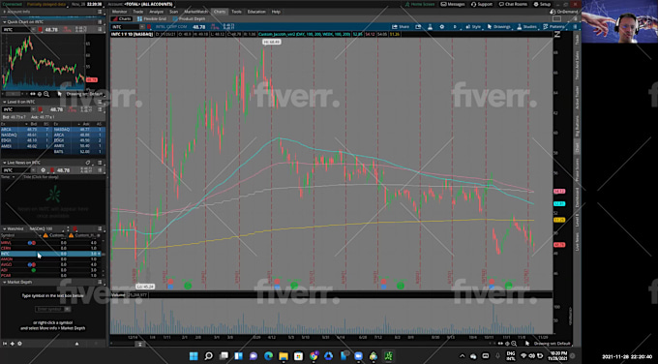The width and height of the screenshot is (658, 364).
Task: Open Windows Start button
Action: point(194,356)
